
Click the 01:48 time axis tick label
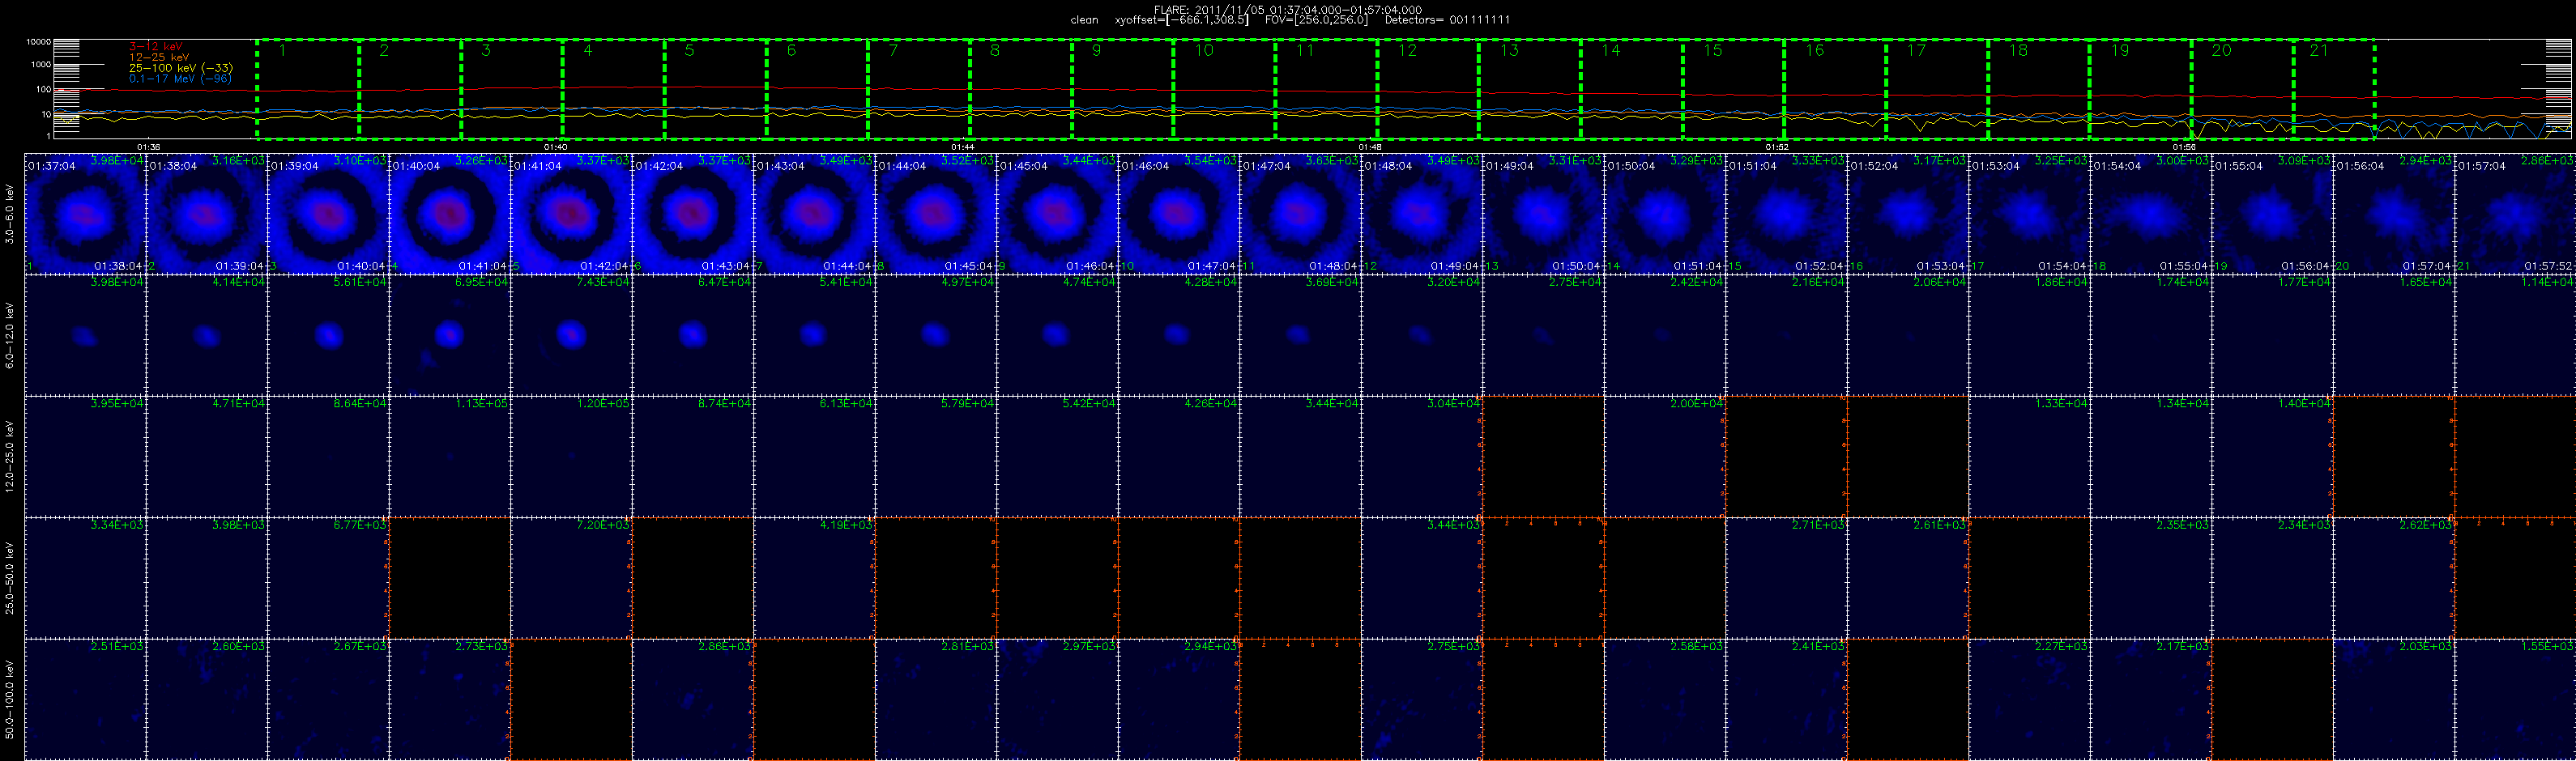click(x=1369, y=147)
